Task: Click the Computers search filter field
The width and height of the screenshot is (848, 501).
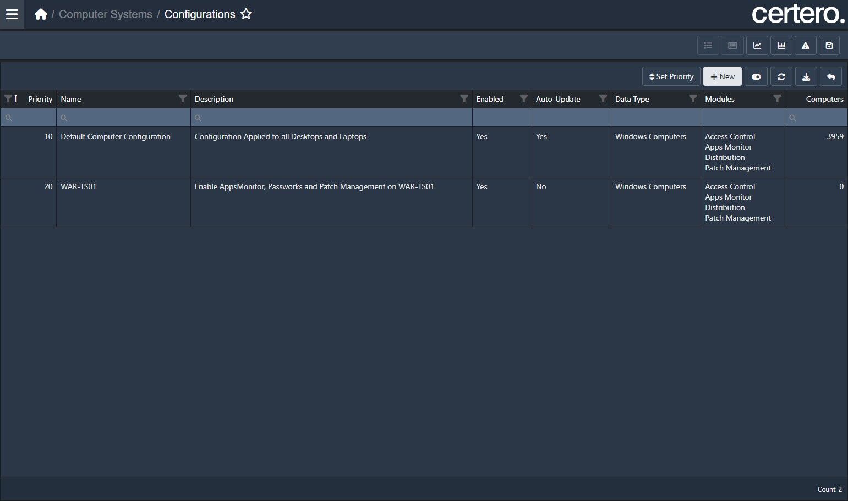Action: (x=817, y=118)
